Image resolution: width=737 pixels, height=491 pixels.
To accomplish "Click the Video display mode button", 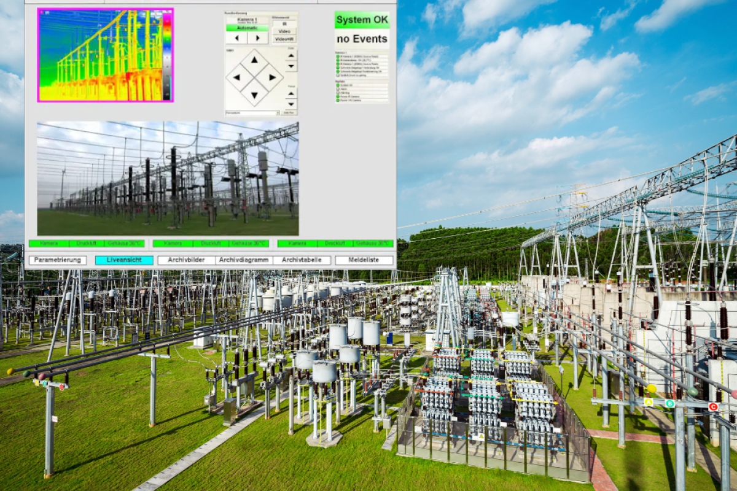I will pos(284,31).
